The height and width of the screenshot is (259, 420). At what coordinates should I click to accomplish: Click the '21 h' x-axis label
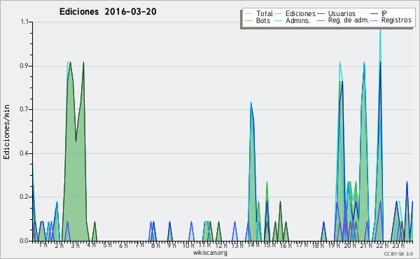(366, 245)
